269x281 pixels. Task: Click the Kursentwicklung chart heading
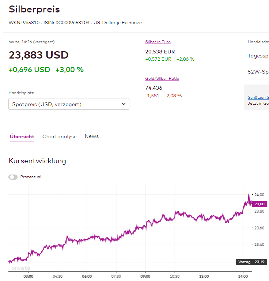37,161
